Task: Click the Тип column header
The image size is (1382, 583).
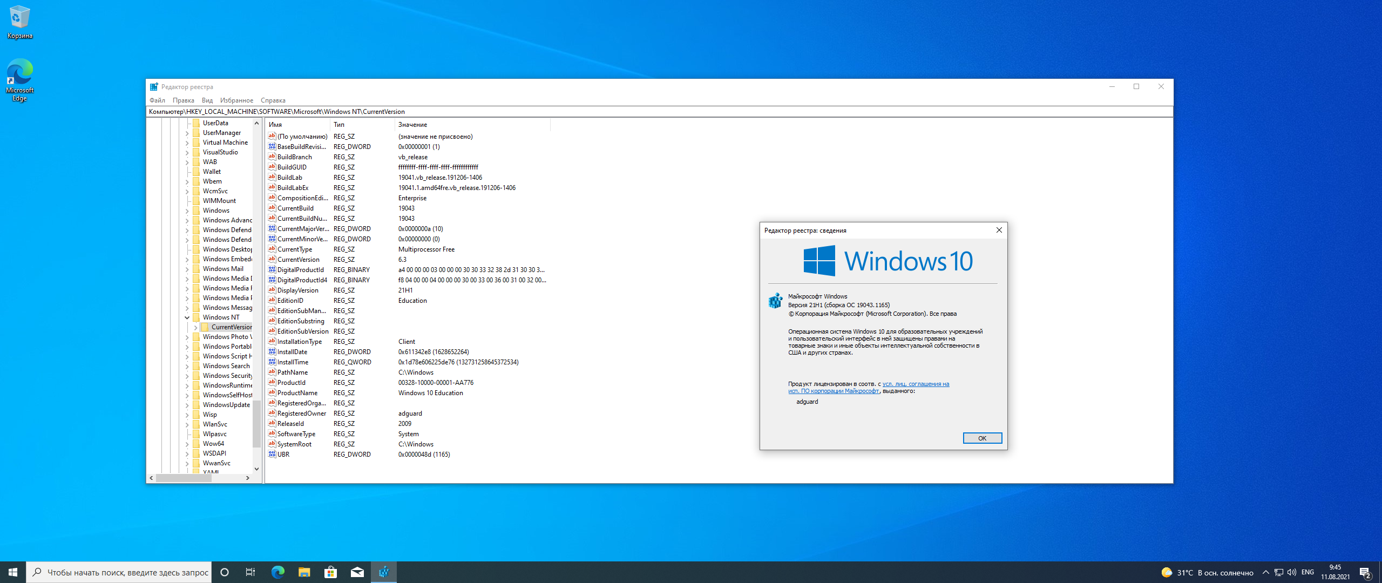Action: click(362, 125)
